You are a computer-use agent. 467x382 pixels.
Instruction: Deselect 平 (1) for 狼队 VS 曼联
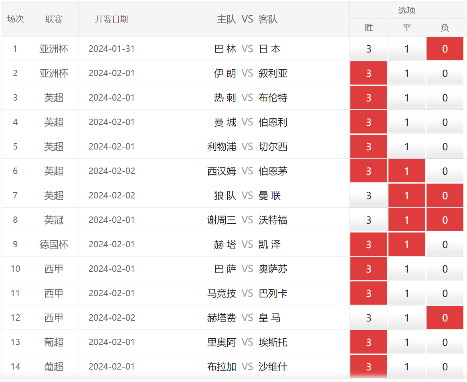[407, 195]
